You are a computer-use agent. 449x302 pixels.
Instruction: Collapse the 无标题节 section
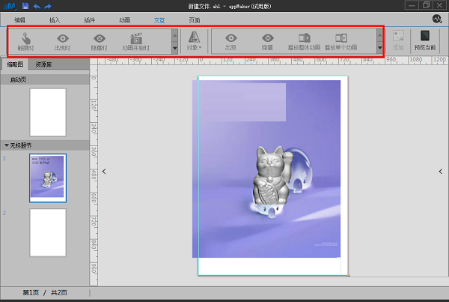7,145
